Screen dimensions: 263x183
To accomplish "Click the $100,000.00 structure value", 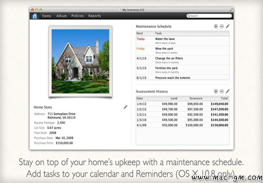I will [x=194, y=125].
